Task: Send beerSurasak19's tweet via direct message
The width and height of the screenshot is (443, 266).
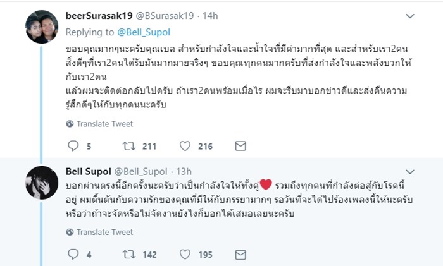Action: pos(240,146)
